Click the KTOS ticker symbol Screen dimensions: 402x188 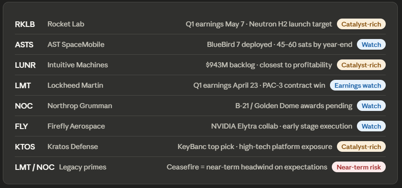pos(25,147)
